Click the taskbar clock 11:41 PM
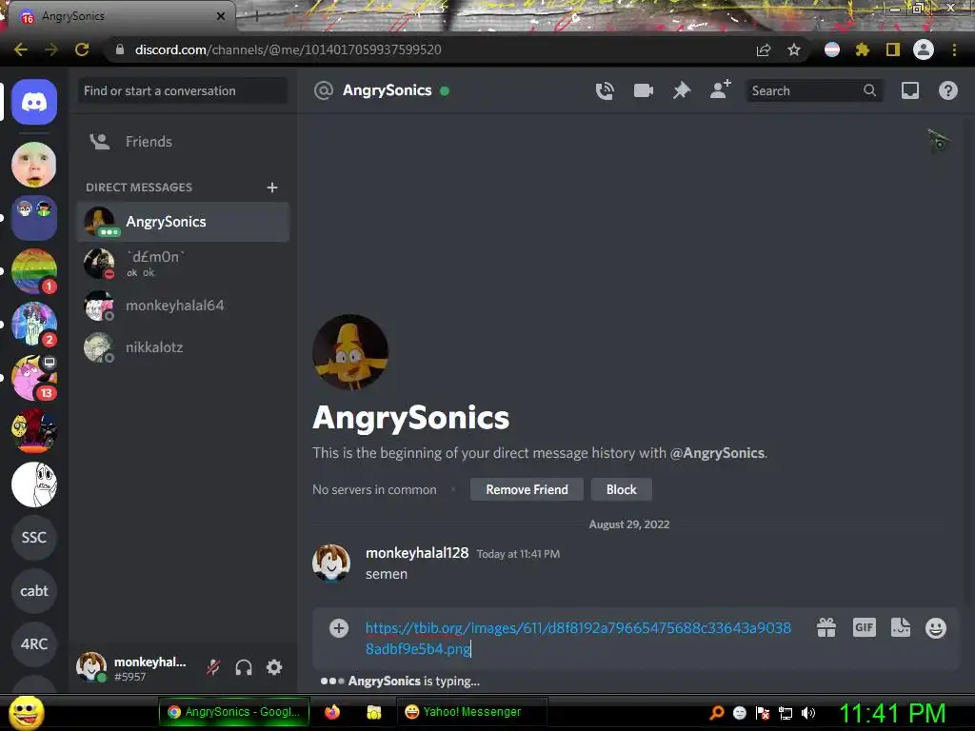The image size is (975, 731). point(892,712)
